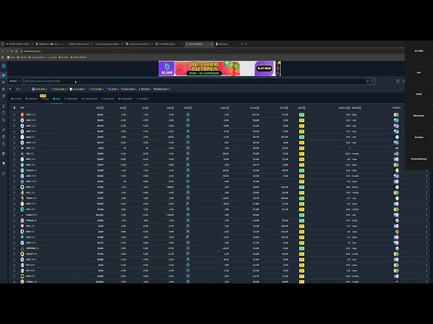433x324 pixels.
Task: Select the PAIRS tab
Action: click(x=57, y=99)
